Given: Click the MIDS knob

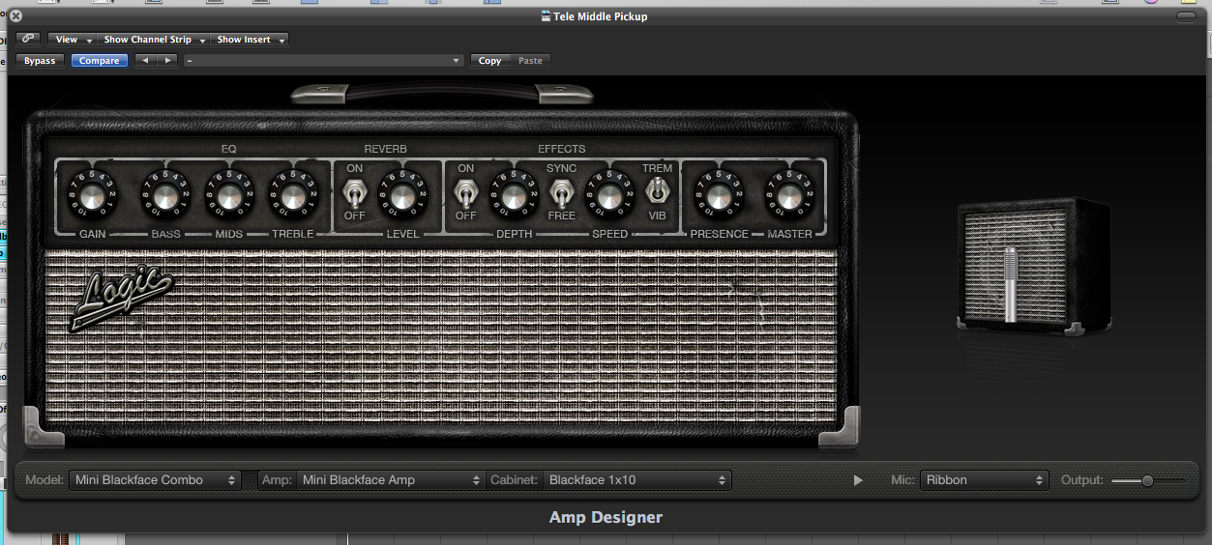Looking at the screenshot, I should pyautogui.click(x=229, y=197).
